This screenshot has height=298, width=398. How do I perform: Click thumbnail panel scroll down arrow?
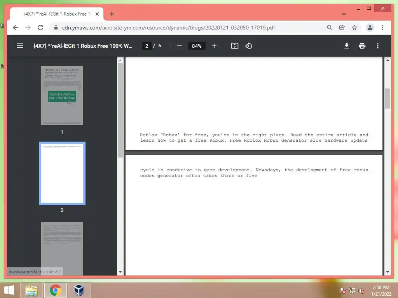(120, 272)
